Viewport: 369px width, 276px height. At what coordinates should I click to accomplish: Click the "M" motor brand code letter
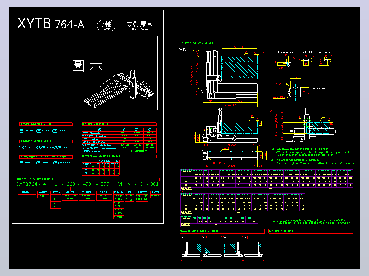[x=120, y=184]
